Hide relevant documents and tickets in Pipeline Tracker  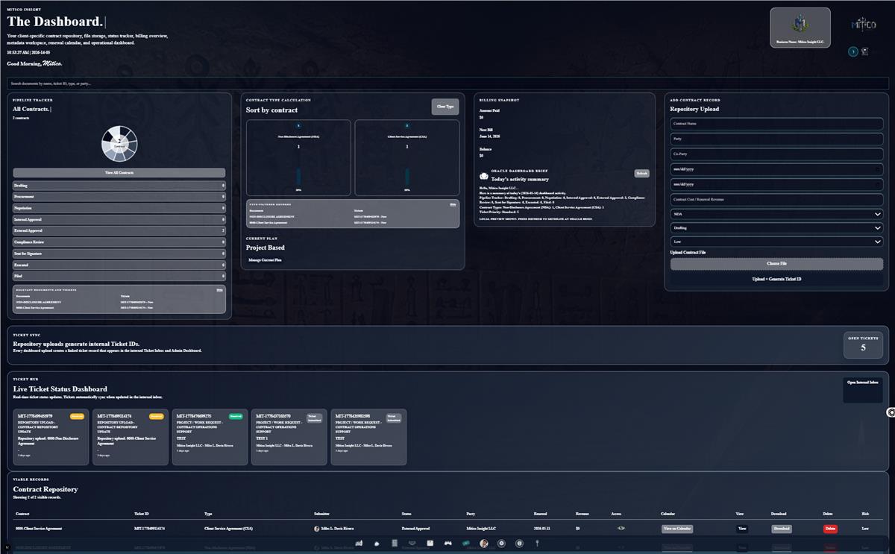[x=219, y=290]
